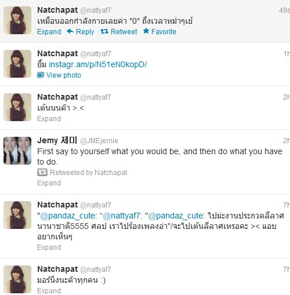Expand the tweet ending with >.<

[x=49, y=119]
